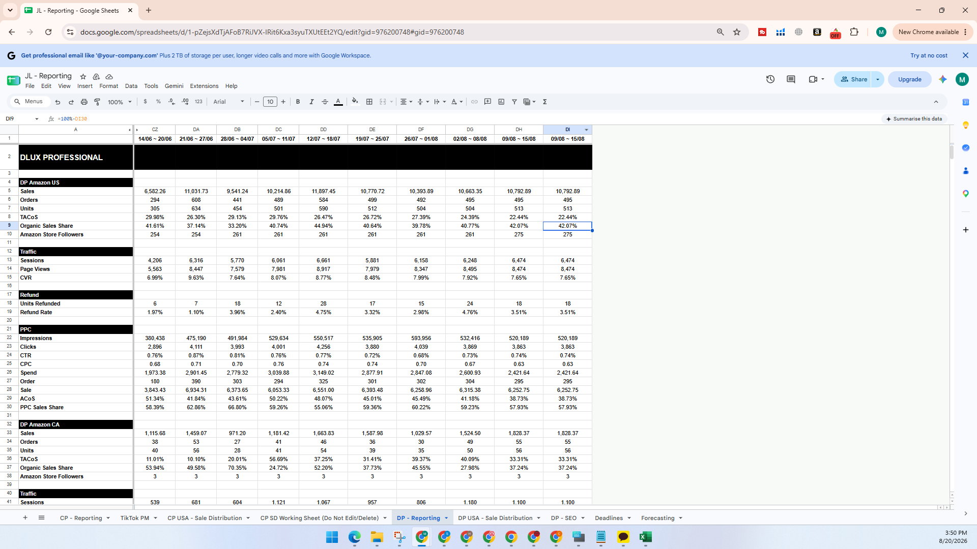This screenshot has height=549, width=977.
Task: Open the comments panel icon
Action: pos(791,79)
